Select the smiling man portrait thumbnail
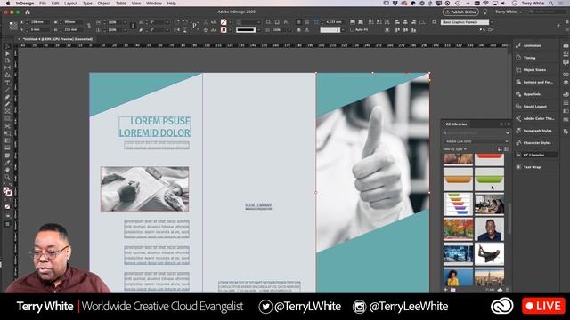The height and width of the screenshot is (320, 570). [489, 229]
